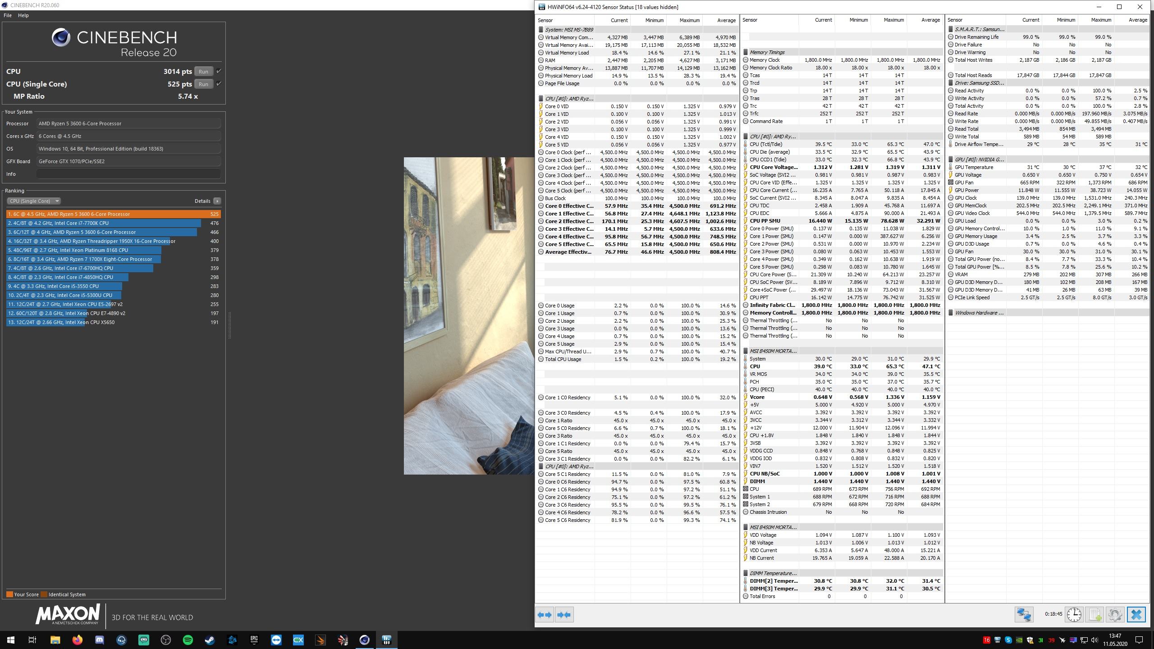Open Task View button
1154x649 pixels.
tap(32, 640)
